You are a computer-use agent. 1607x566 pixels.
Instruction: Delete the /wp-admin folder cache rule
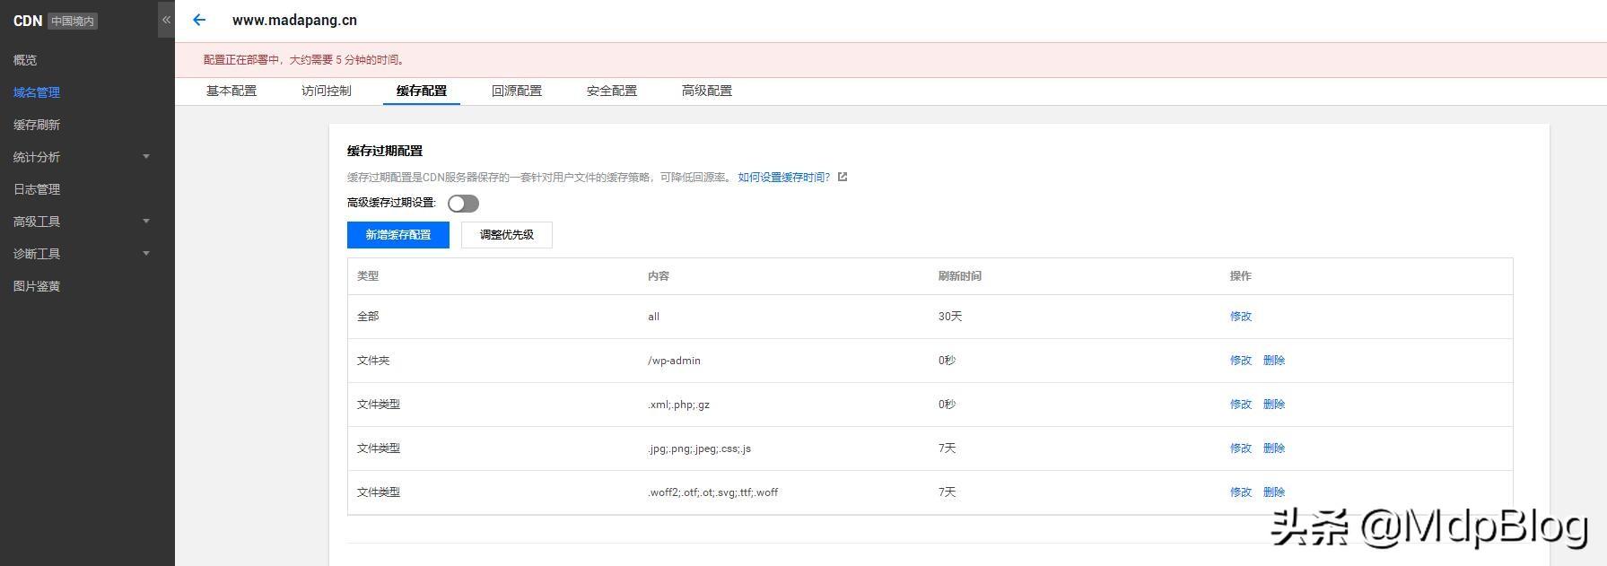coord(1274,361)
